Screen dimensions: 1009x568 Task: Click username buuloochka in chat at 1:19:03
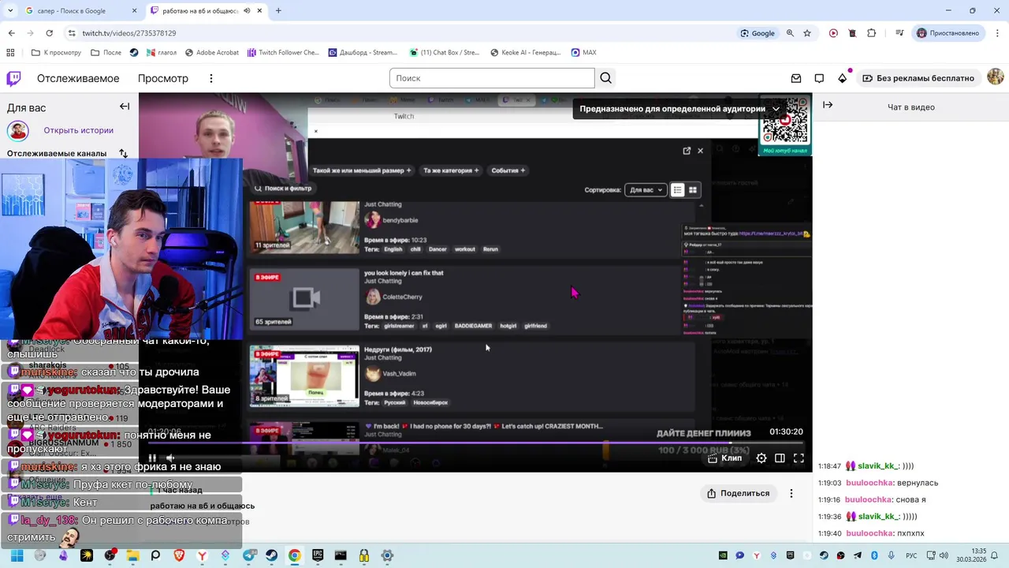[869, 483]
